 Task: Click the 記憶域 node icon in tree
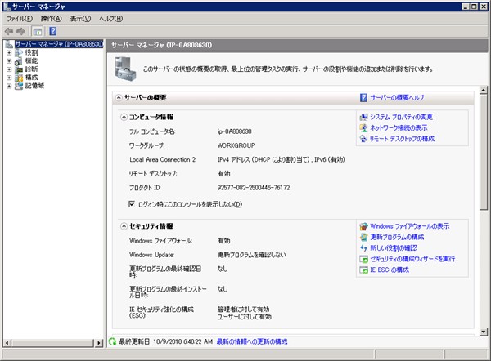tap(19, 86)
